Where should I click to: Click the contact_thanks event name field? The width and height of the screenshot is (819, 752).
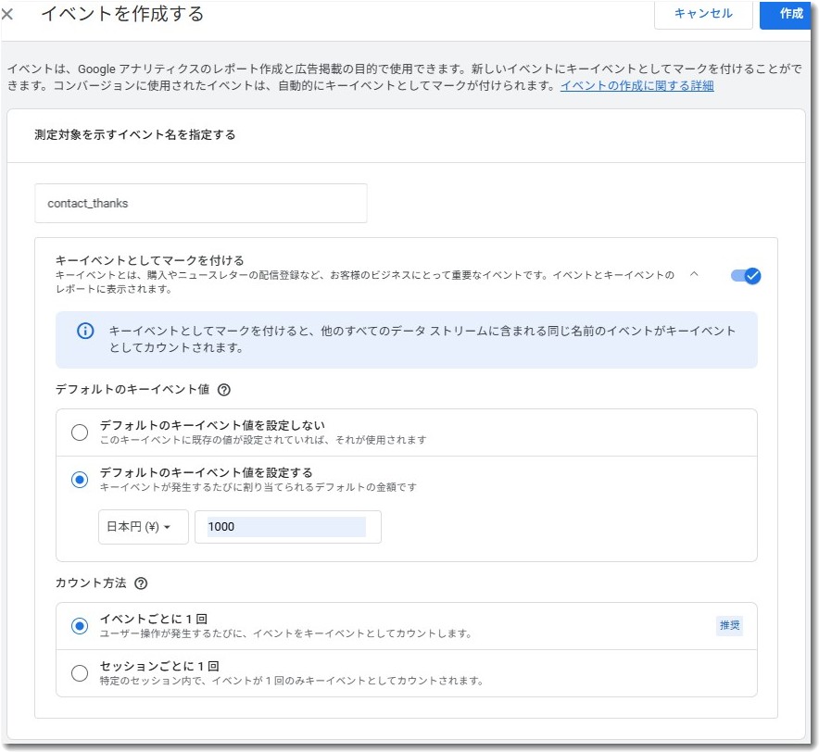point(199,203)
